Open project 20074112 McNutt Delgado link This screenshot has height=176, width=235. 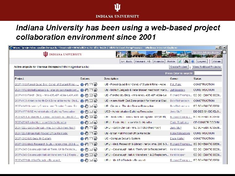pyautogui.click(x=47, y=90)
